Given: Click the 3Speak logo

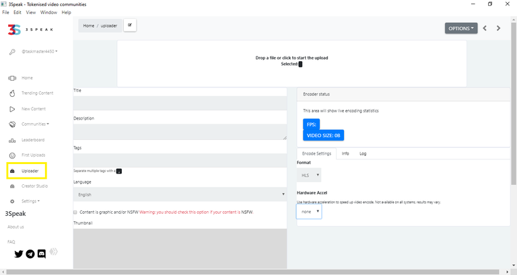Looking at the screenshot, I should [x=30, y=30].
